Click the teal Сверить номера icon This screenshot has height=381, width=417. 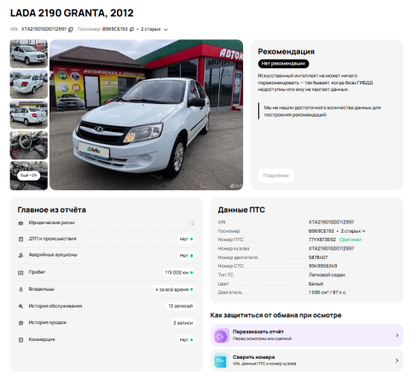[222, 361]
